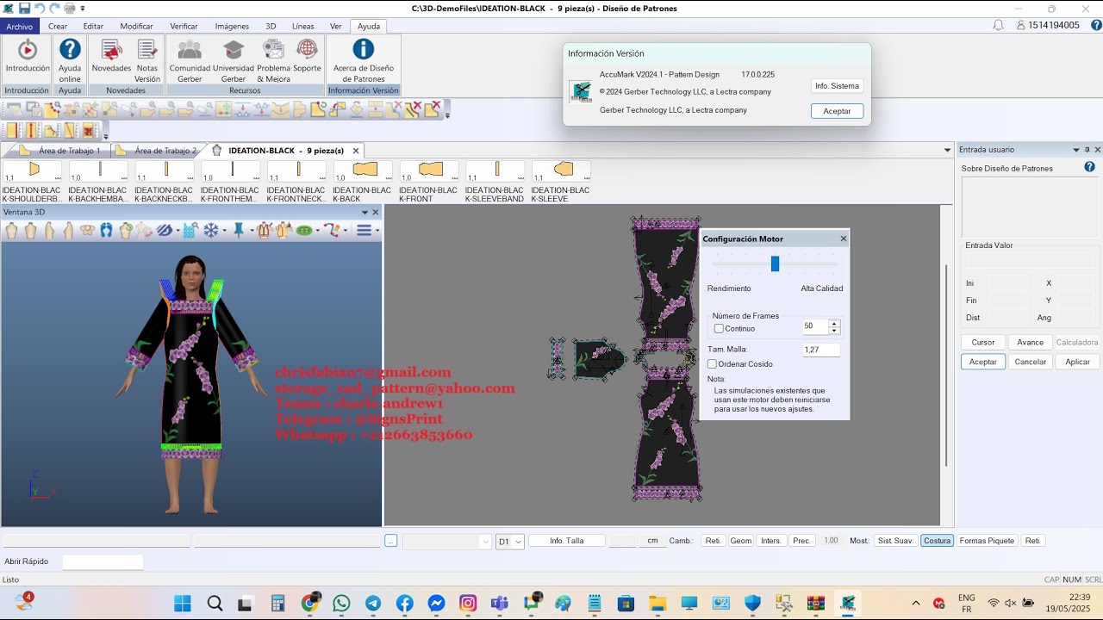Open Entrada usuario panel options arrow
The height and width of the screenshot is (620, 1103).
click(1076, 150)
